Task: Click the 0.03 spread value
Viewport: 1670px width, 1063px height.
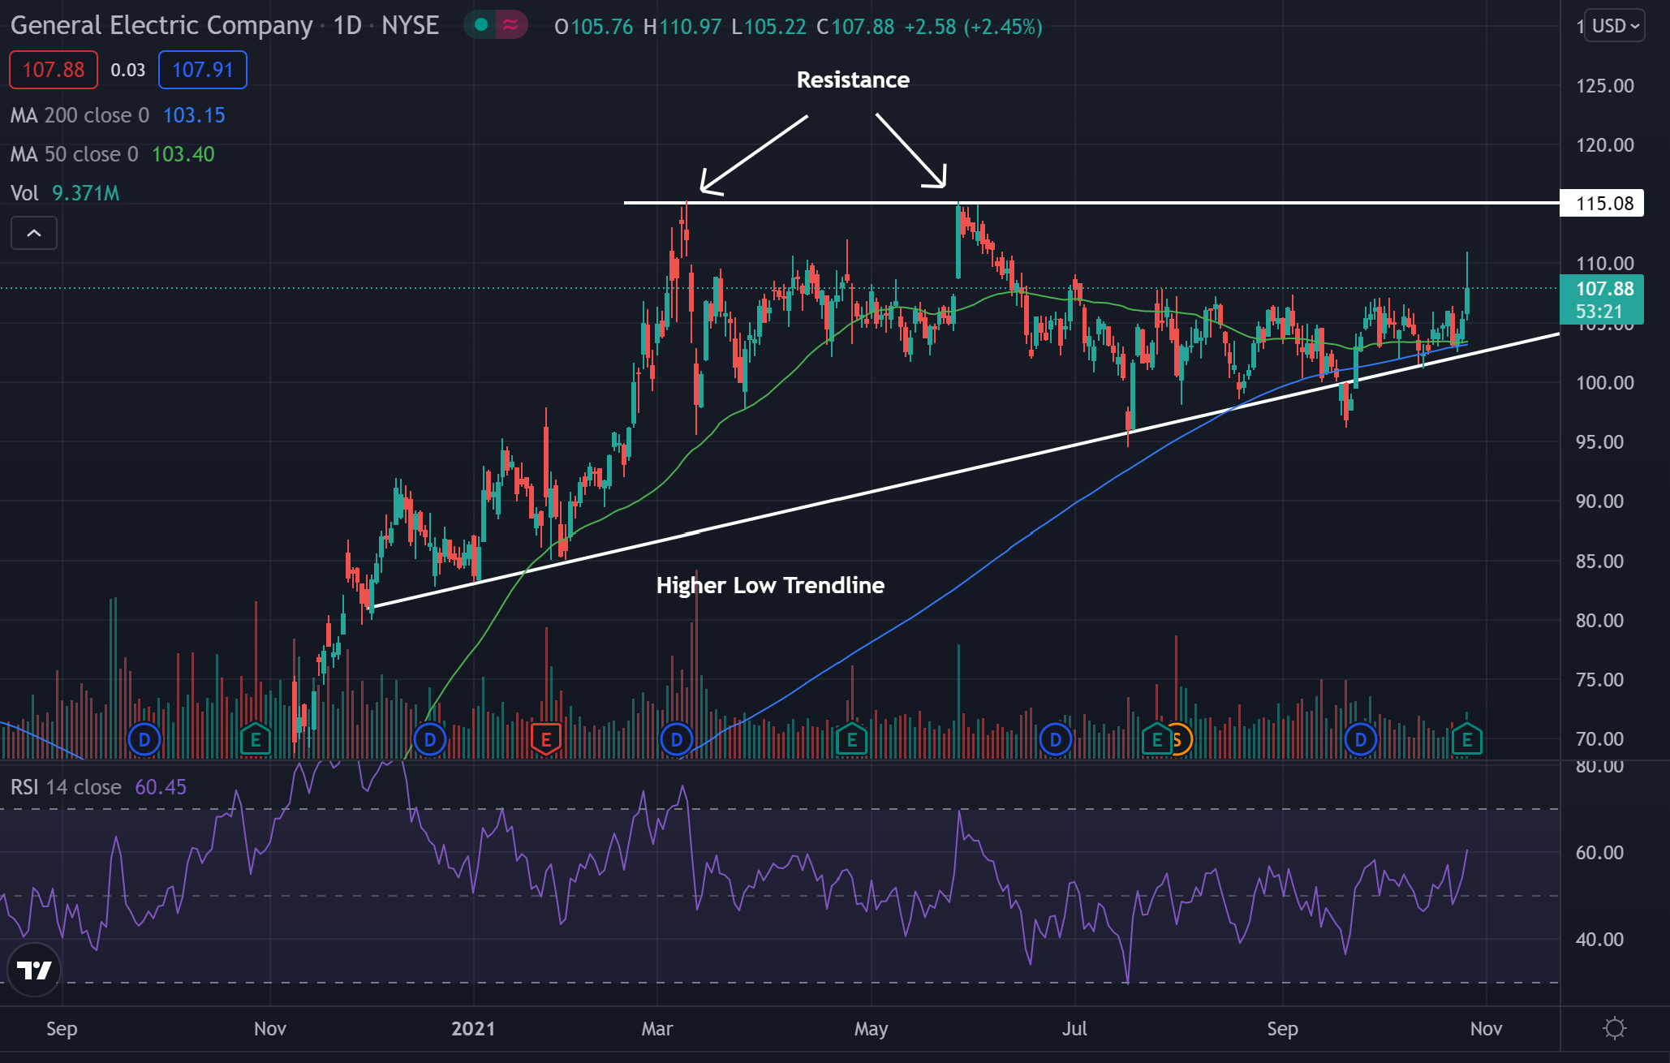Action: (128, 71)
